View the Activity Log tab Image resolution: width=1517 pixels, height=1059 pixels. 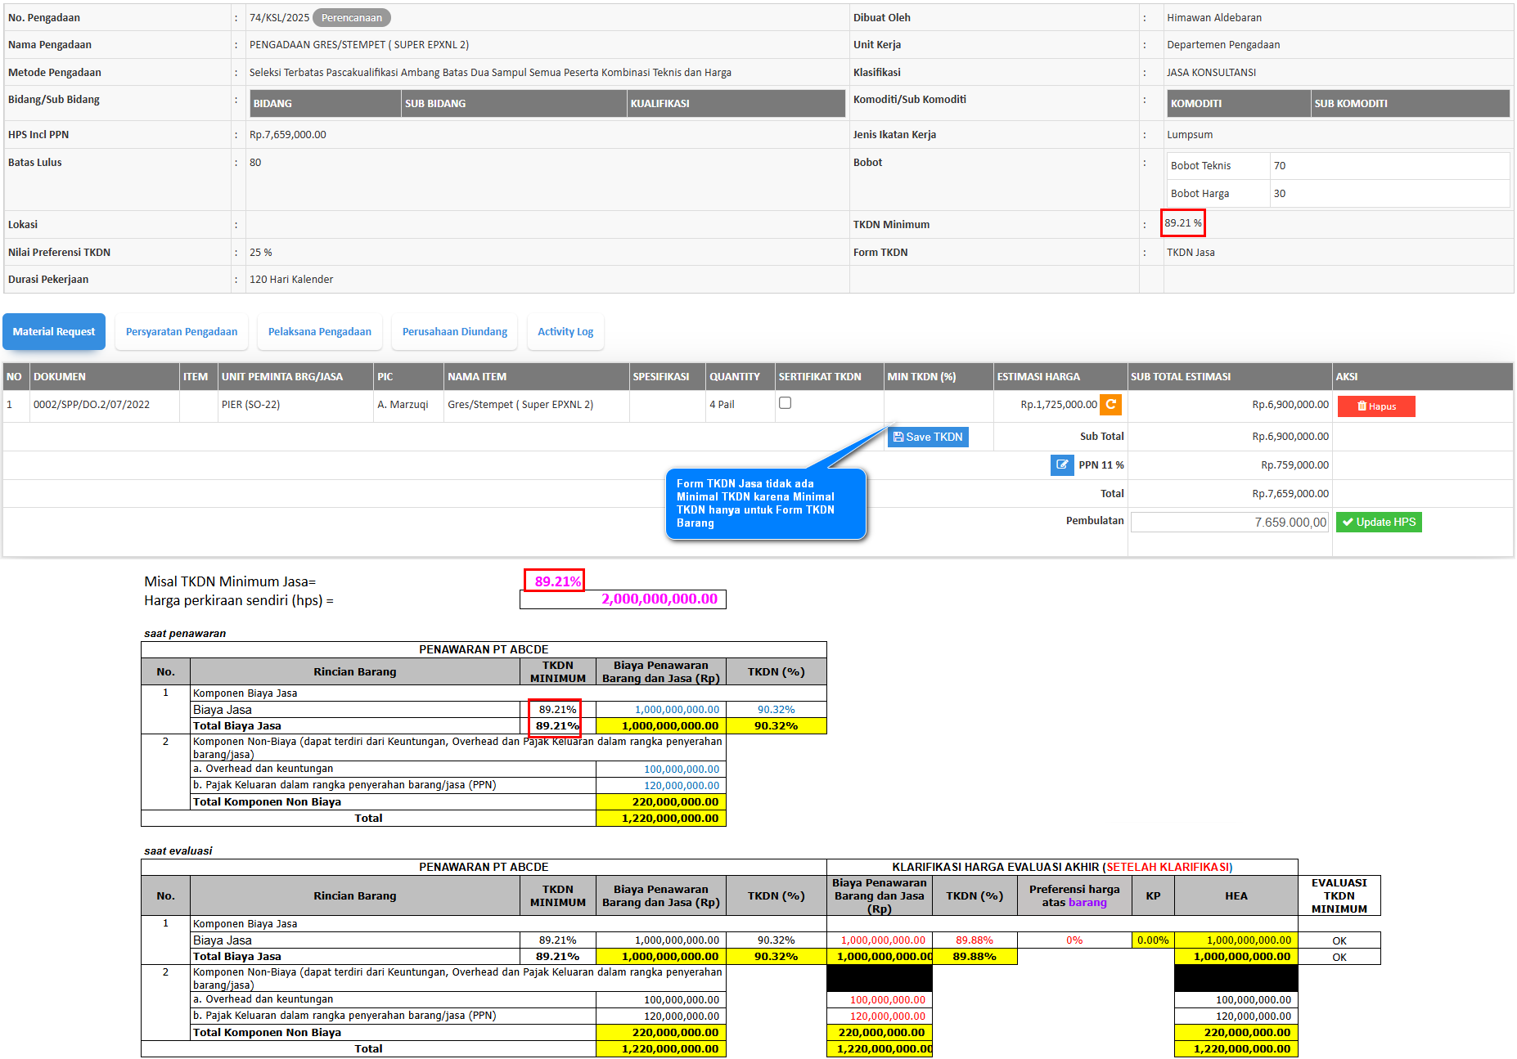pyautogui.click(x=565, y=332)
